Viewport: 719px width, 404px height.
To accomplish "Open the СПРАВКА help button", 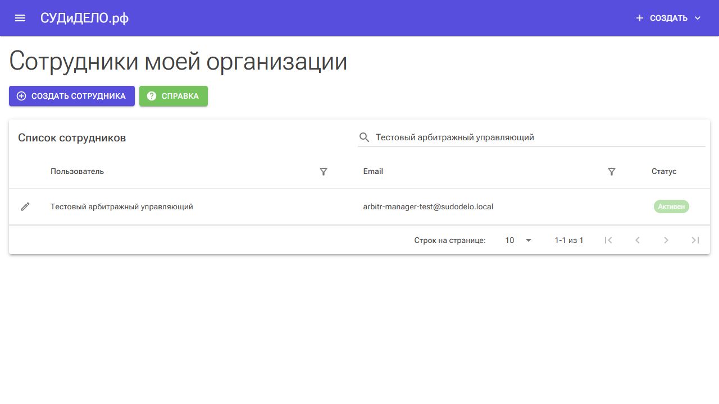I will [x=174, y=96].
